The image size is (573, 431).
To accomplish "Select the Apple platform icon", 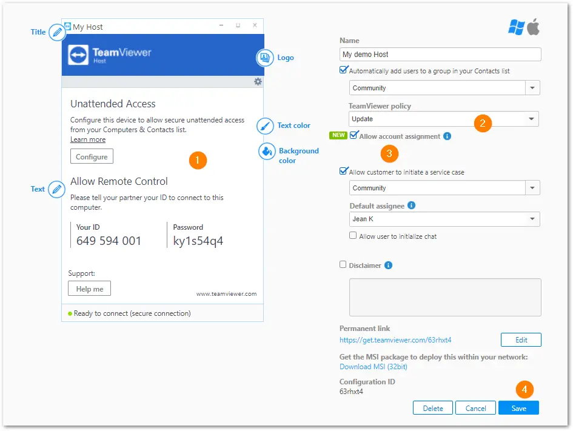I will [x=533, y=27].
